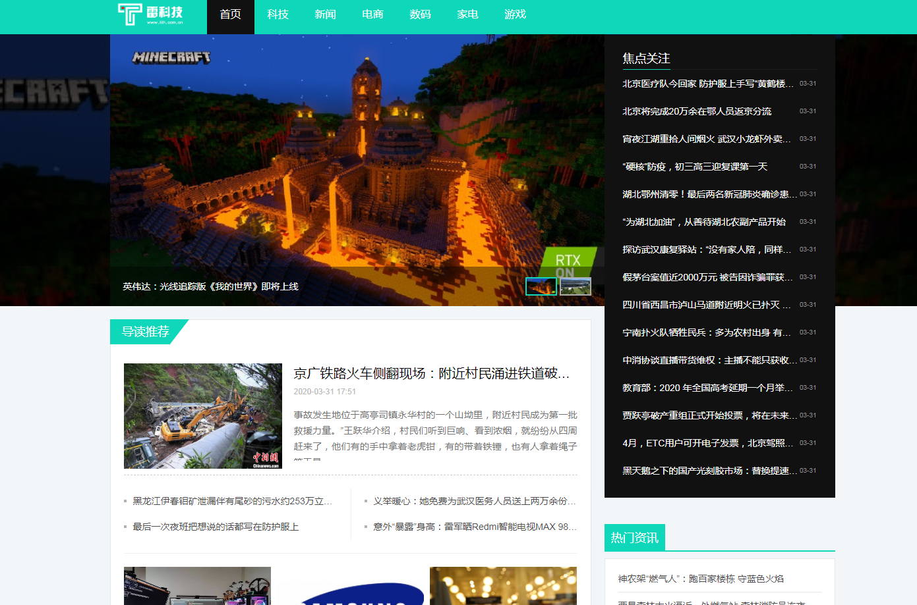
Task: Click the 导读推荐 section label
Action: pos(146,331)
